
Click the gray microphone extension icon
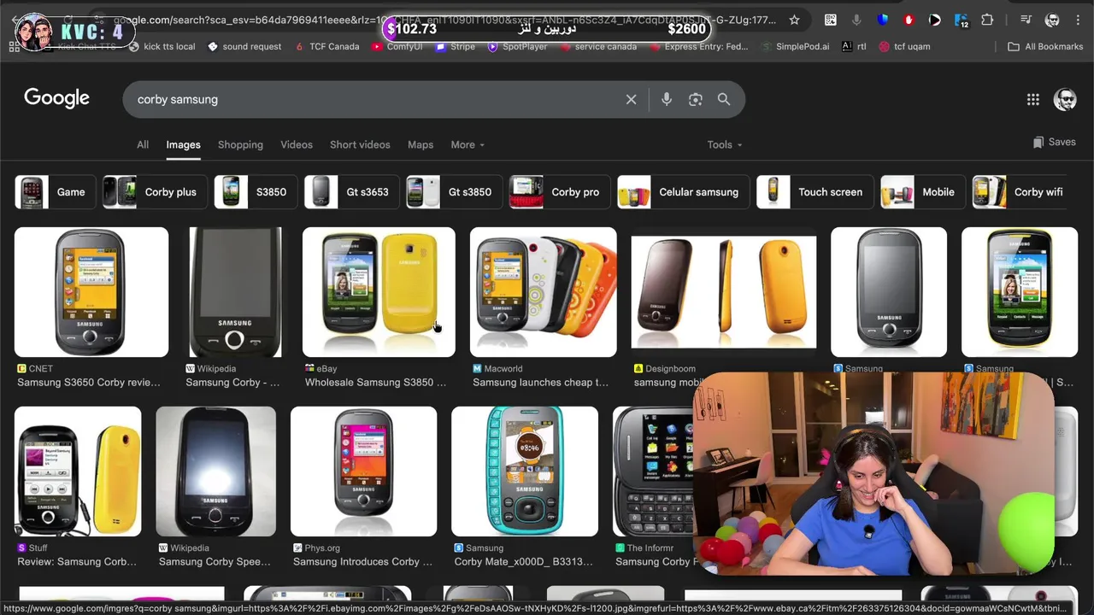pos(856,20)
